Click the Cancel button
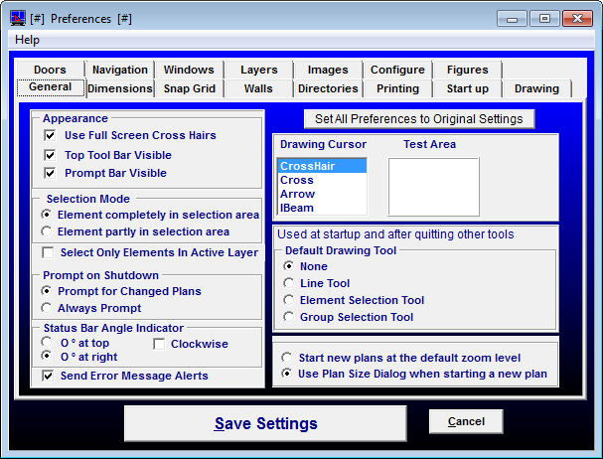Viewport: 603px width, 459px height. pos(466,421)
